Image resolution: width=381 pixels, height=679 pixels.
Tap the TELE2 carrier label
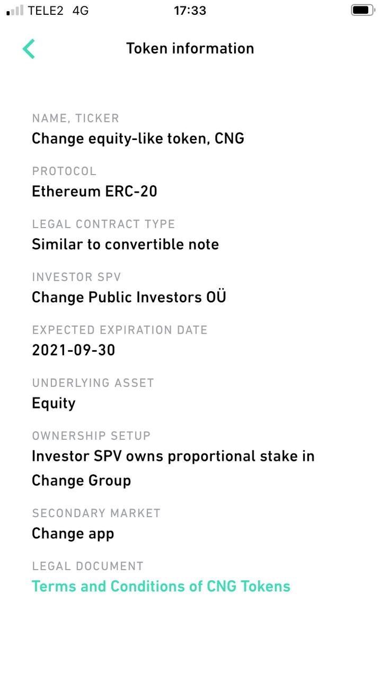pyautogui.click(x=46, y=10)
